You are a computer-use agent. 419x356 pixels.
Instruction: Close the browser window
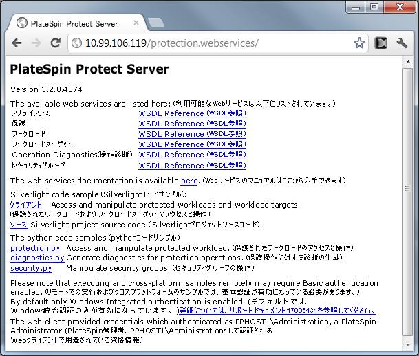click(x=400, y=7)
